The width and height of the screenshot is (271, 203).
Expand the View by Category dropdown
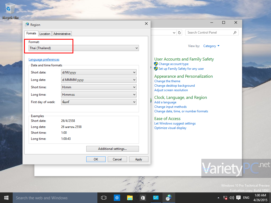tap(211, 46)
